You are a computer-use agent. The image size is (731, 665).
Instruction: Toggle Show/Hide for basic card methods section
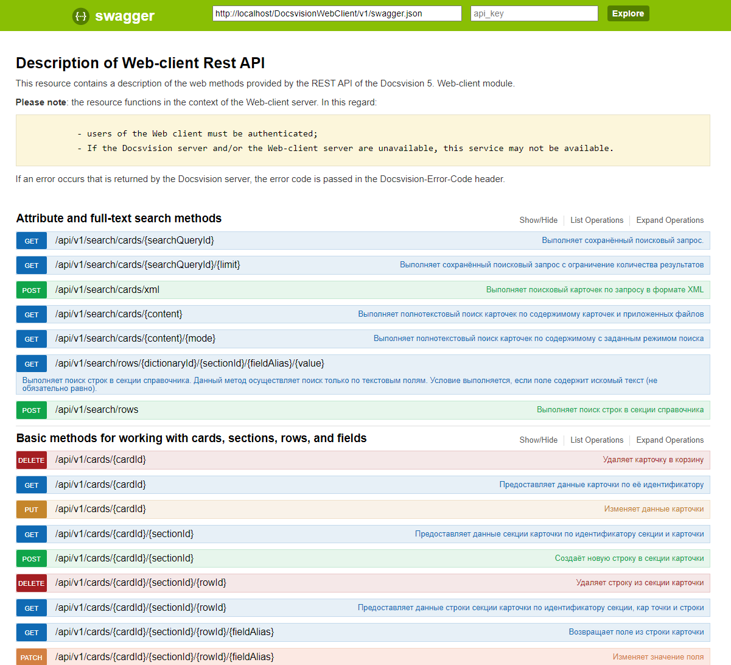538,440
